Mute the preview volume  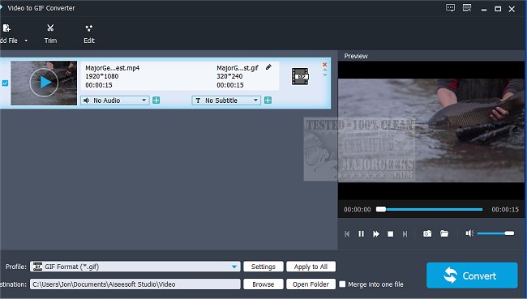pos(469,233)
